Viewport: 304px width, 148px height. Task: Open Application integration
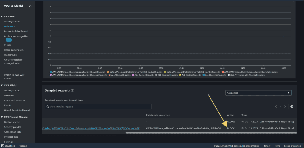[x=16, y=36]
